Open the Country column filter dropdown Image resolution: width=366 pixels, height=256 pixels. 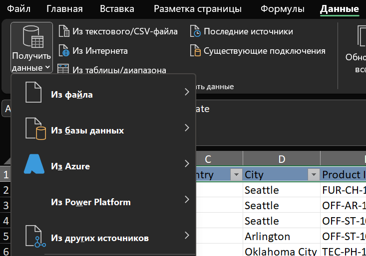tap(236, 174)
